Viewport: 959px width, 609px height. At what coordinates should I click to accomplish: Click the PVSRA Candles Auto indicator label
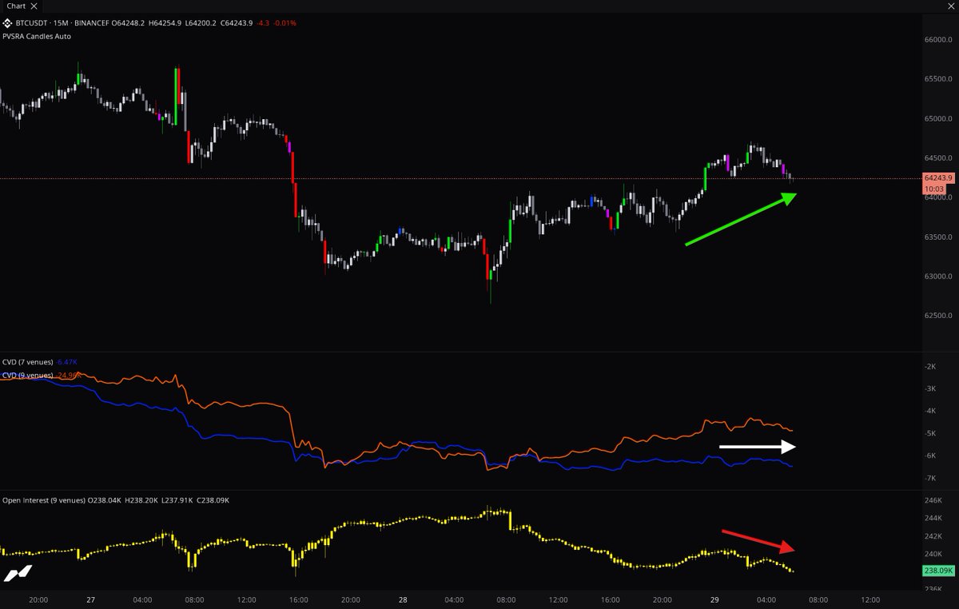[36, 36]
